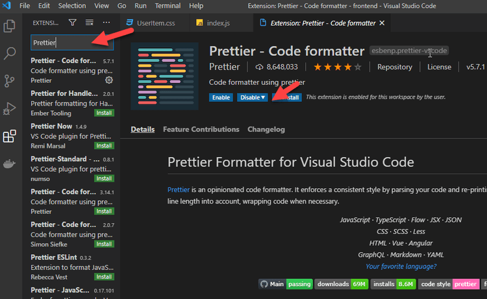Click the Enable button
This screenshot has height=299, width=487.
221,97
